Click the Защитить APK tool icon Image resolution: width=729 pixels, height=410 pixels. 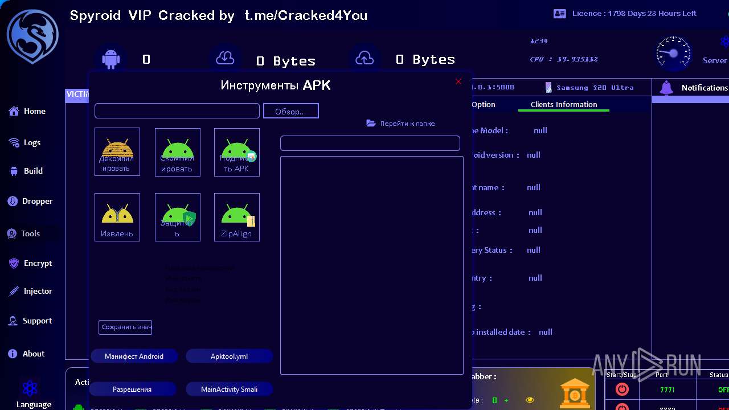(x=178, y=217)
